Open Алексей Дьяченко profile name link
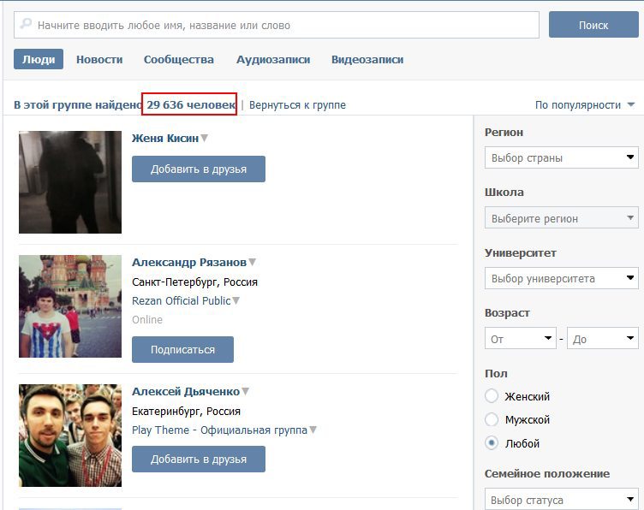The image size is (644, 510). click(x=186, y=391)
